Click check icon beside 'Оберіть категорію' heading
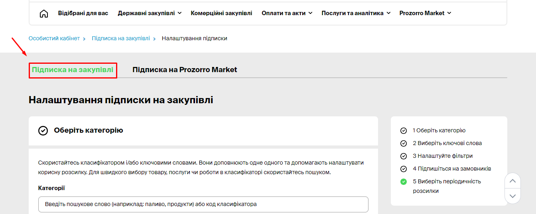This screenshot has height=214, width=536. click(43, 131)
